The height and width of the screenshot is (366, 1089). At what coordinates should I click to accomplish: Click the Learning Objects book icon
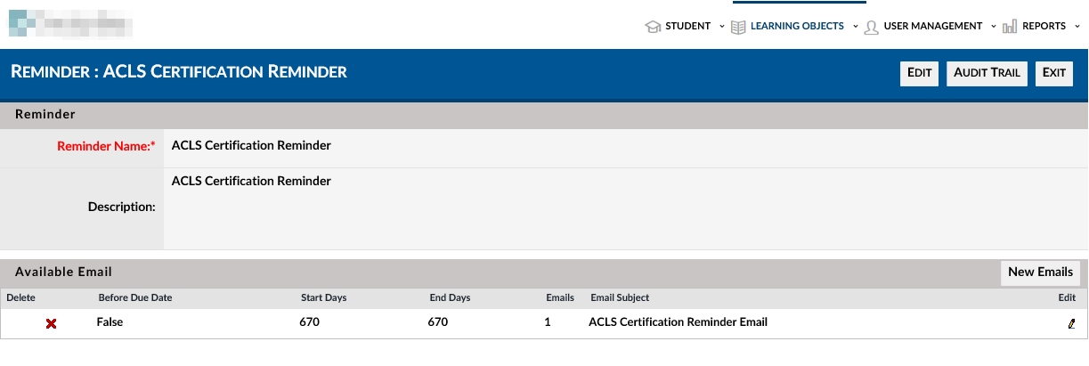[x=738, y=27]
